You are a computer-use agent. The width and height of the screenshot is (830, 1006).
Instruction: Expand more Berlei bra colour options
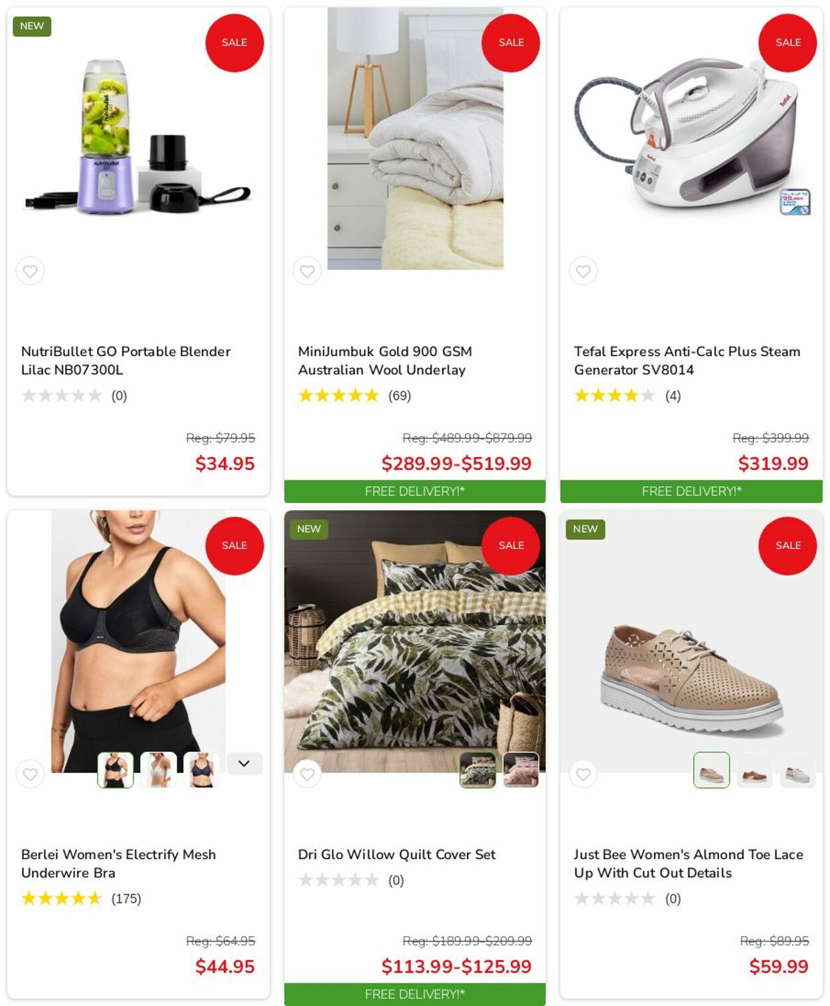click(244, 763)
